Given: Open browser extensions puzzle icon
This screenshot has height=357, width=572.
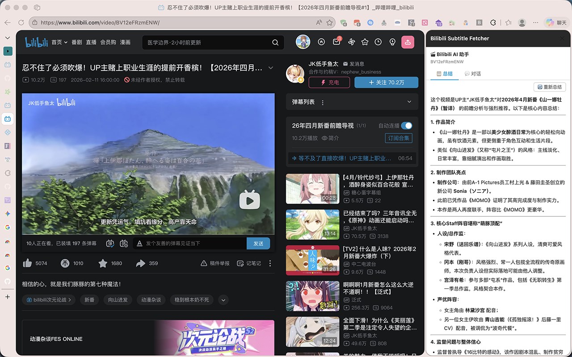Looking at the screenshot, I should (493, 22).
